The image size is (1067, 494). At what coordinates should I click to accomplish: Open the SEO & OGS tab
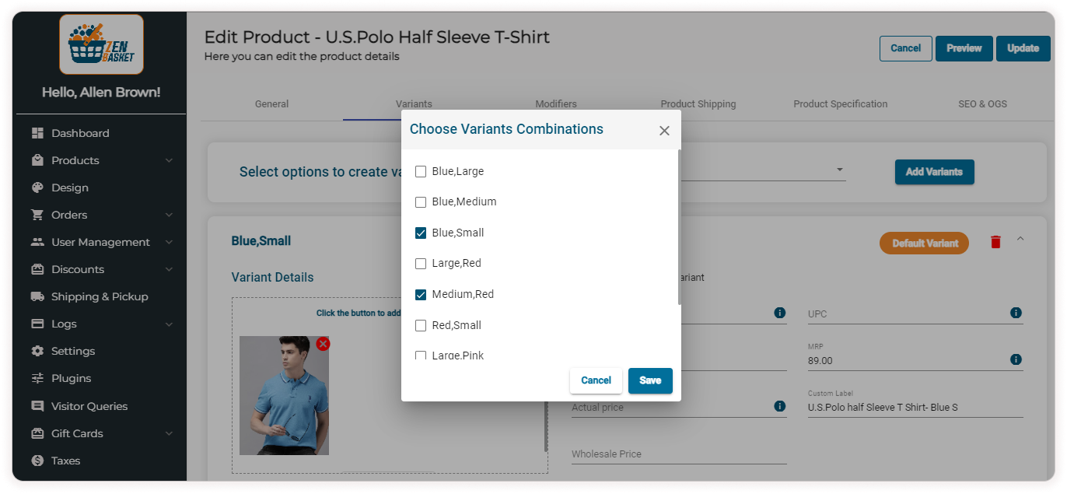pyautogui.click(x=982, y=103)
